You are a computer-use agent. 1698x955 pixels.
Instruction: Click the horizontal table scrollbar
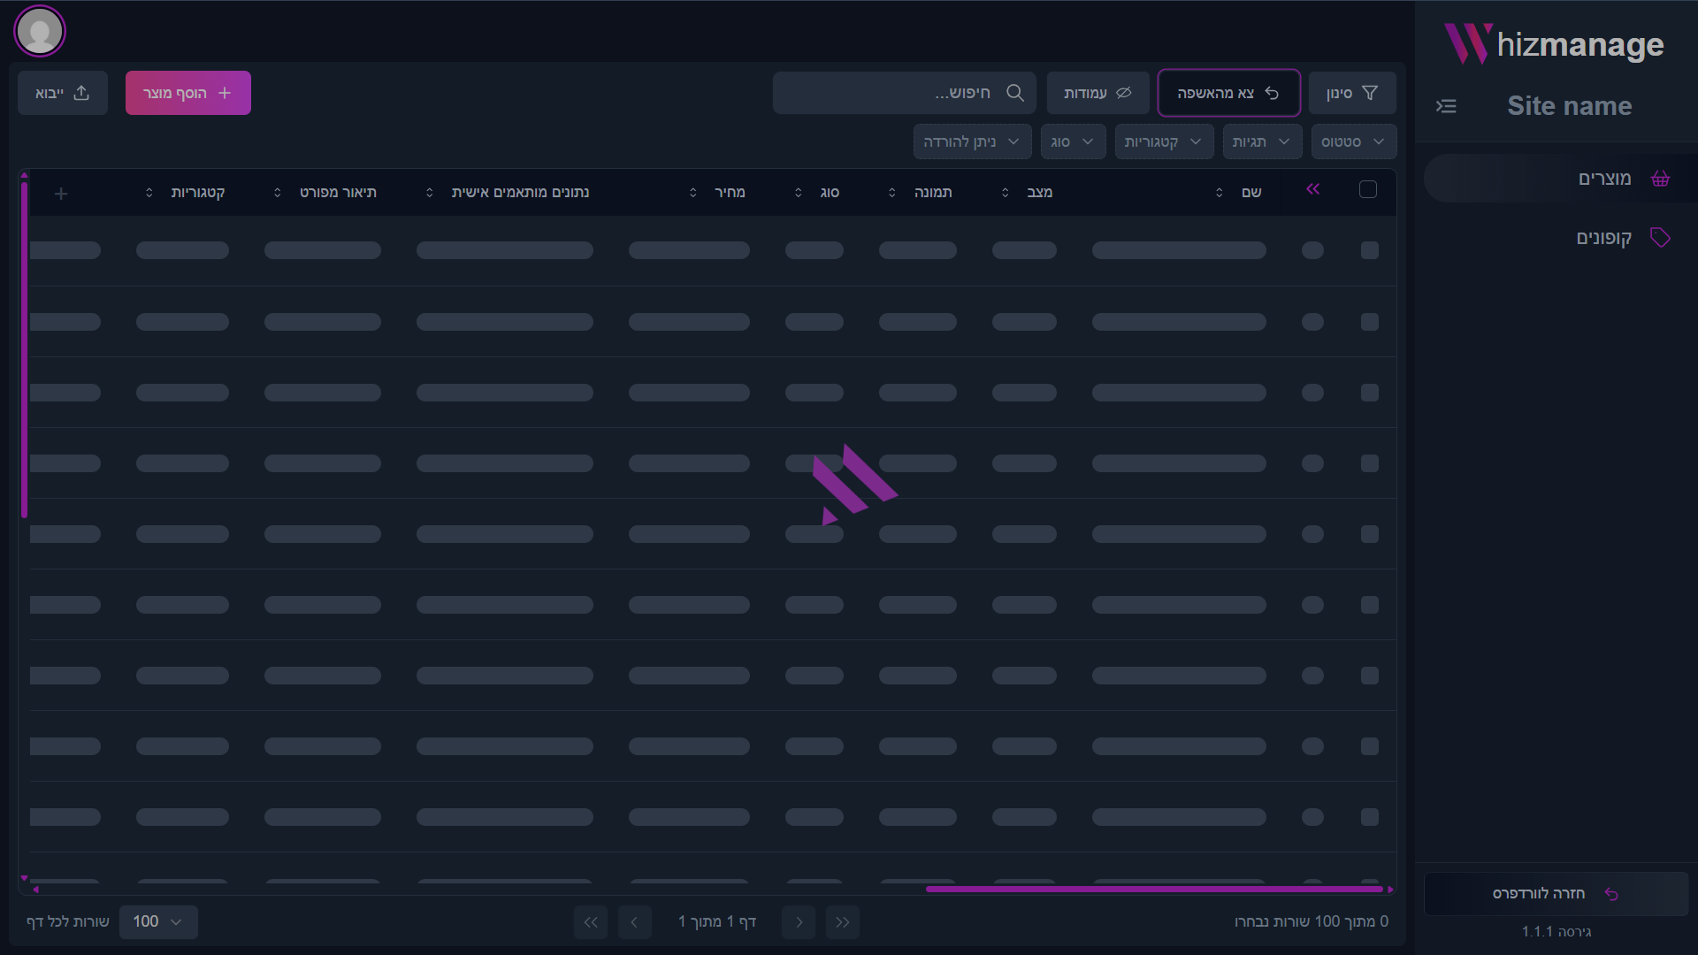pos(1153,889)
